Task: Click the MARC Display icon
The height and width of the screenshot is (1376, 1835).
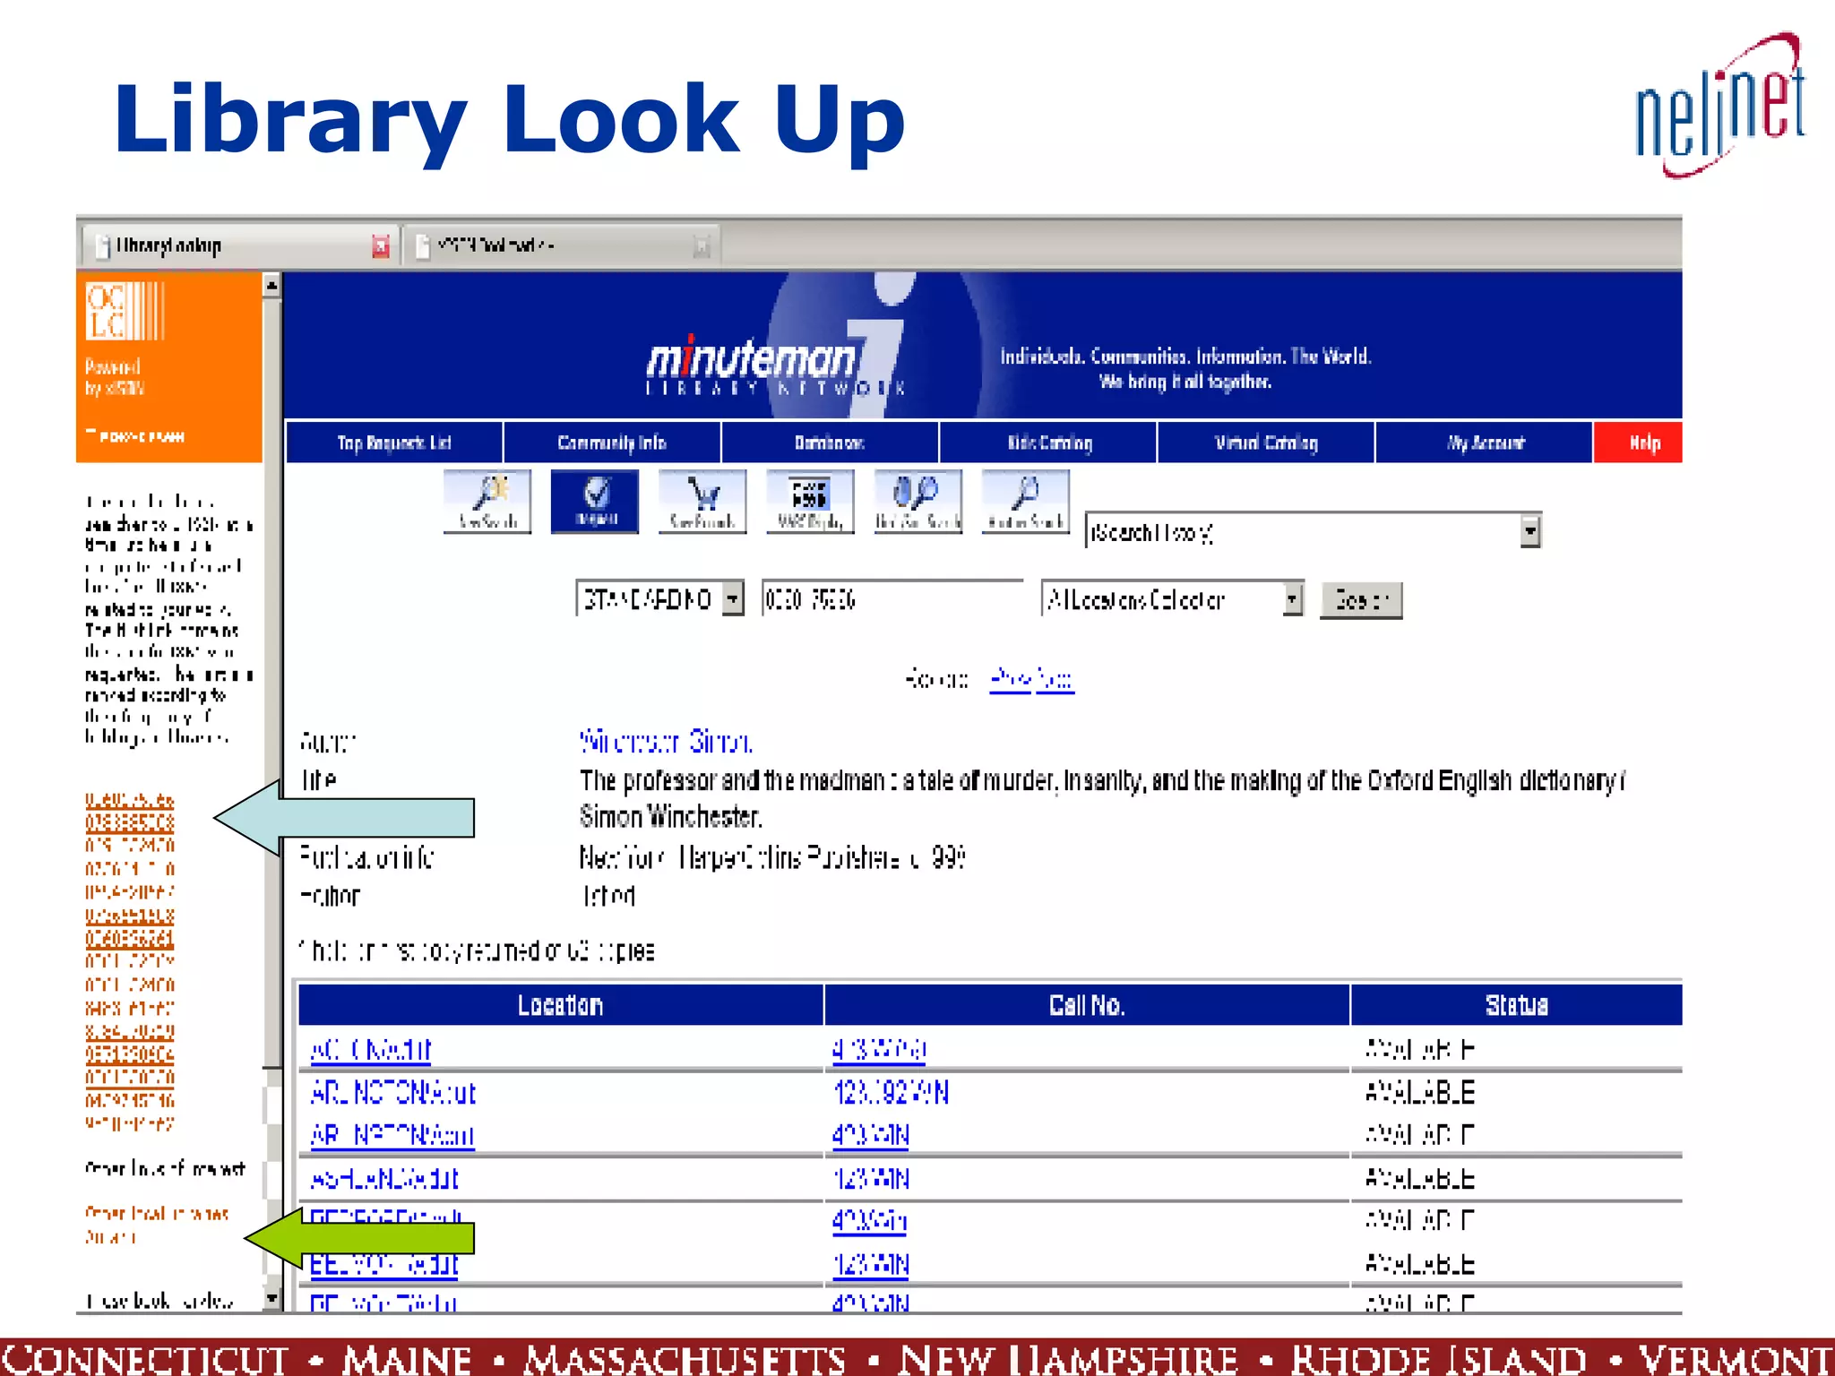Action: pos(809,501)
